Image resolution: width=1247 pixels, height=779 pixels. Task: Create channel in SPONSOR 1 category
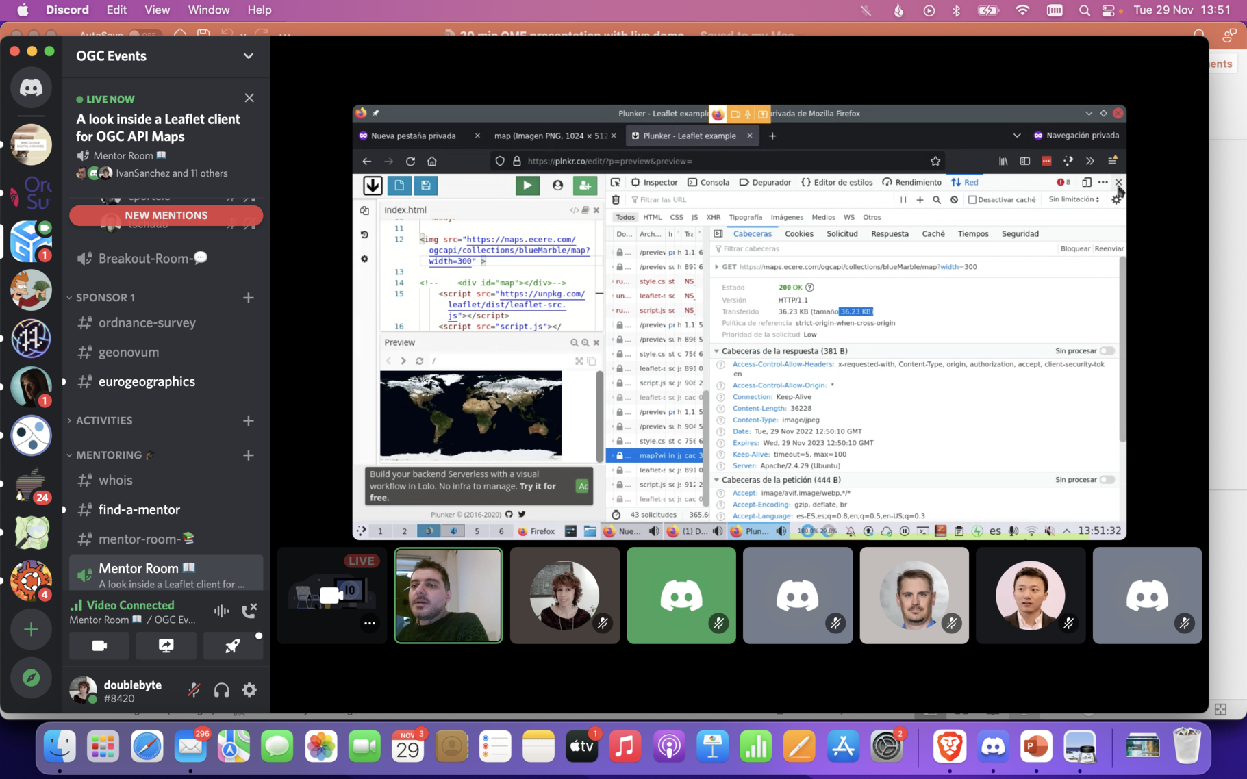tap(249, 298)
